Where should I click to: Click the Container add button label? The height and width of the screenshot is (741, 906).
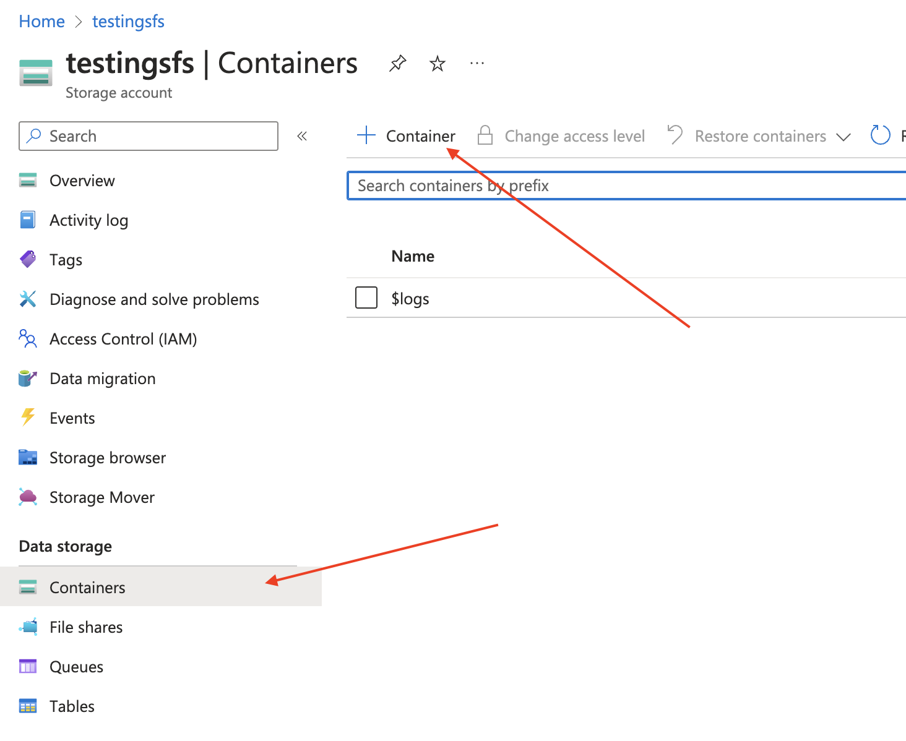421,136
